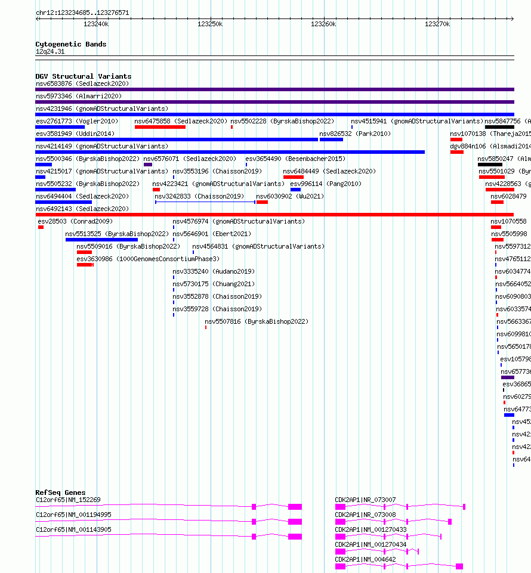The width and height of the screenshot is (531, 573).
Task: Click the DGV Structural Variants track title
Action: point(84,76)
